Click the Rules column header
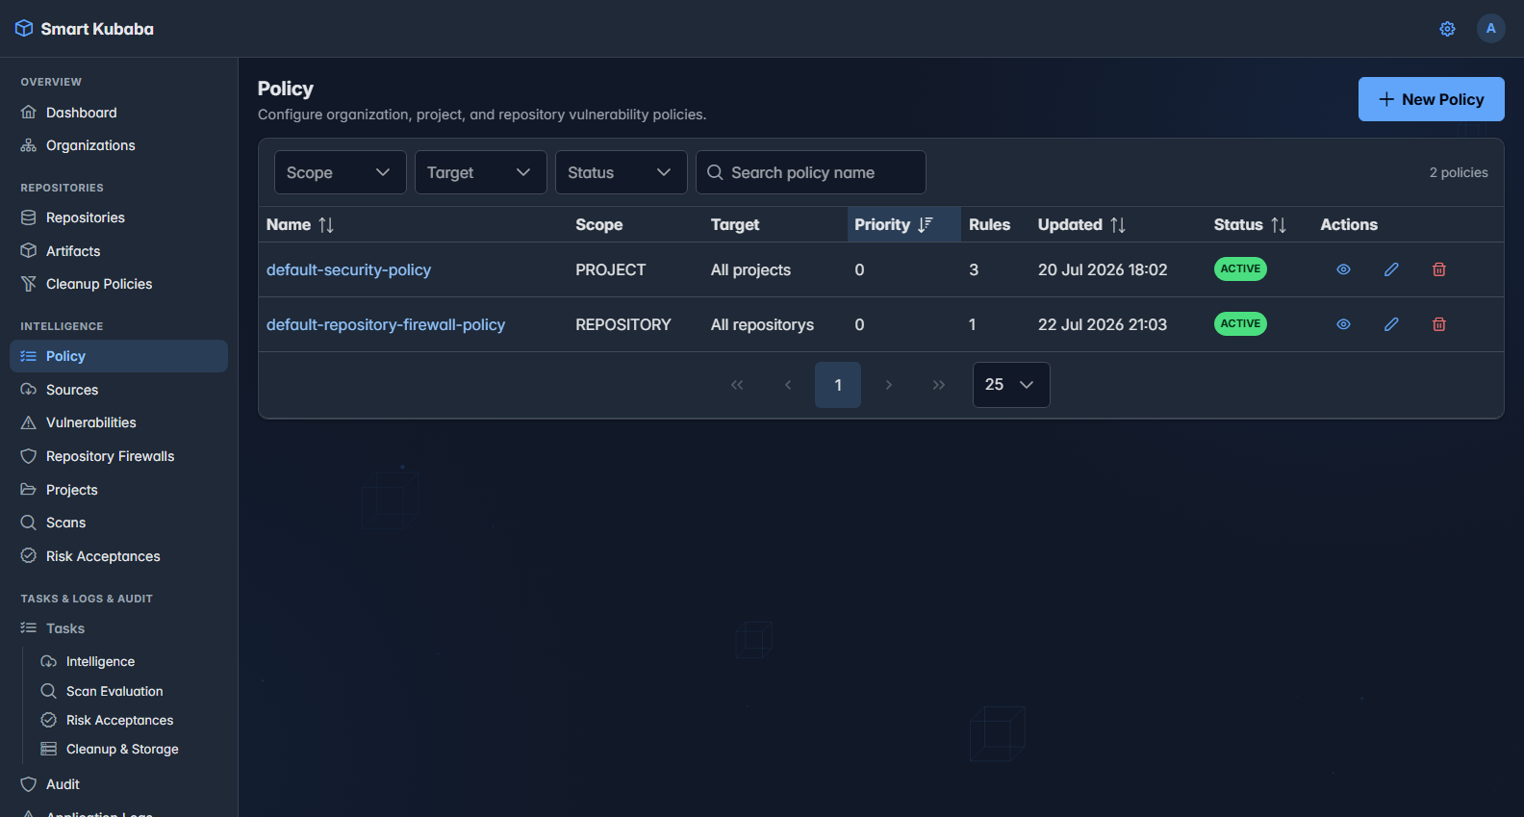This screenshot has height=817, width=1524. pos(989,224)
